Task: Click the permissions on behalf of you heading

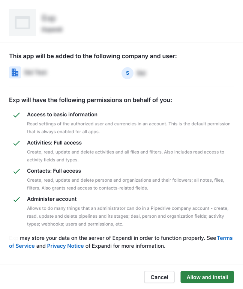Action: tap(90, 100)
